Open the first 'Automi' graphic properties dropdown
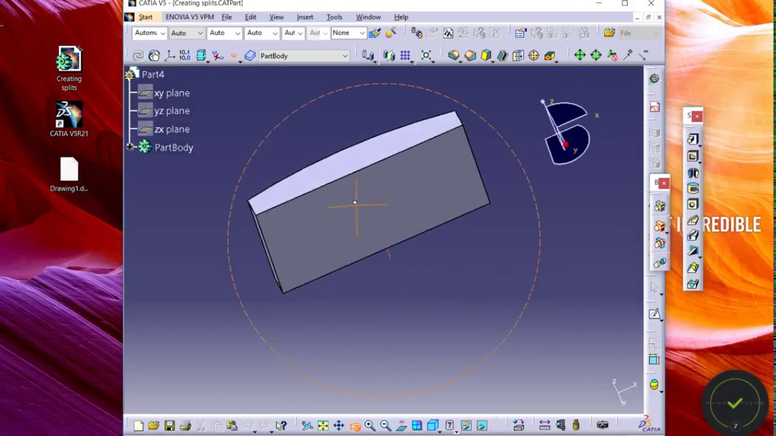 162,33
